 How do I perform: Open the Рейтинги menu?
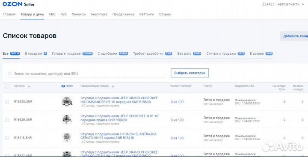click(147, 15)
